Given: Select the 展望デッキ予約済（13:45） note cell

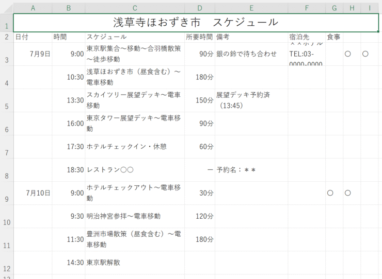Looking at the screenshot, I should (251, 100).
